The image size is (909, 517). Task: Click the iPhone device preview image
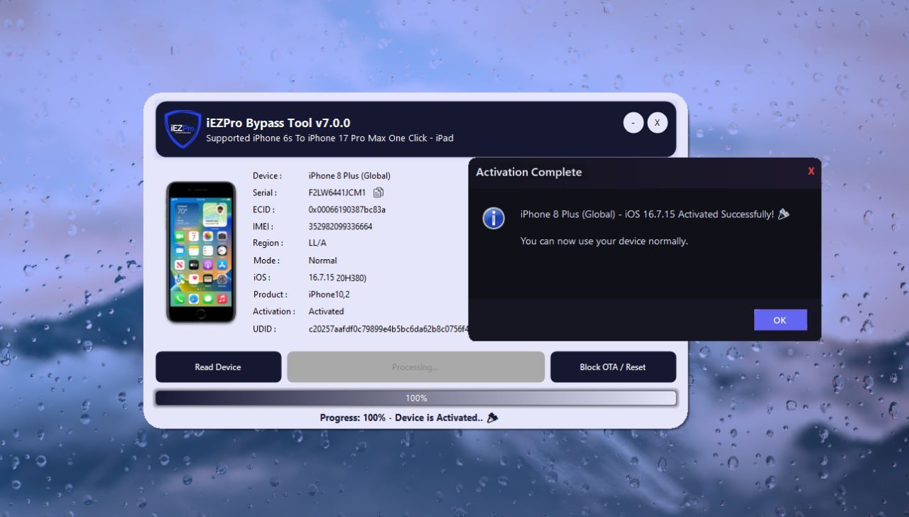[201, 251]
